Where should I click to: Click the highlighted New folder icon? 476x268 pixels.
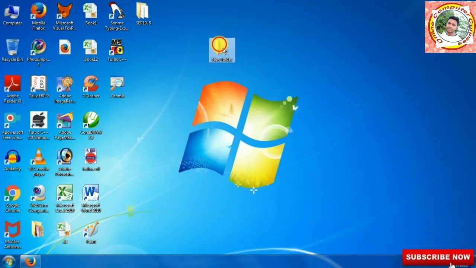coord(222,50)
